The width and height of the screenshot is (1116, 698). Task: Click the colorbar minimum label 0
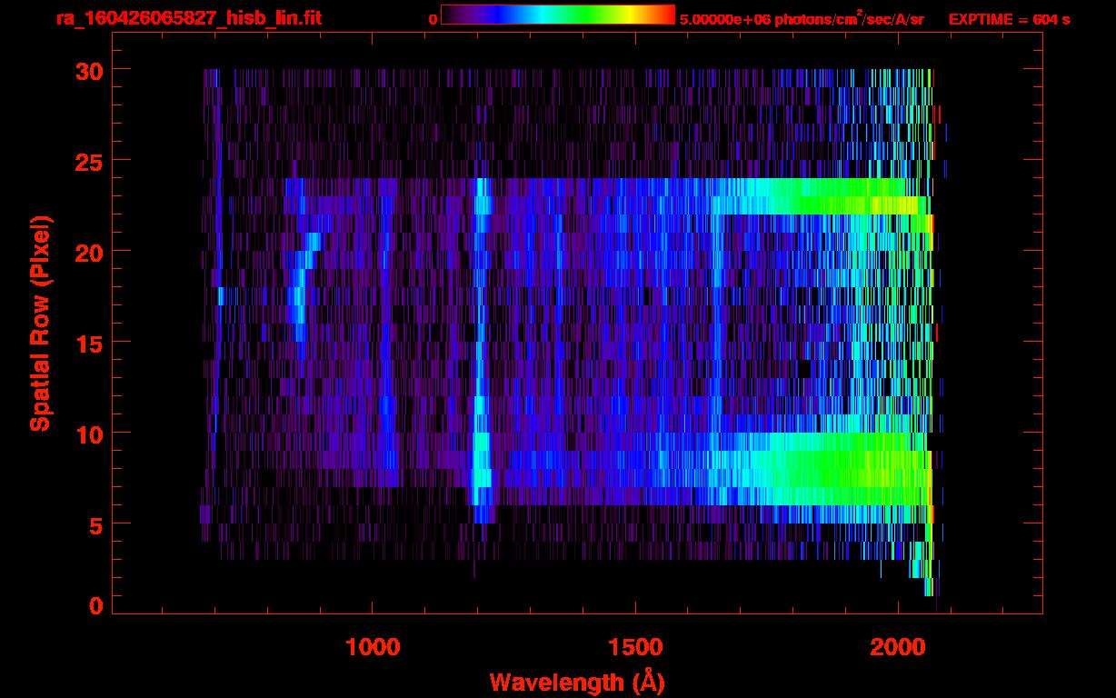tap(433, 19)
